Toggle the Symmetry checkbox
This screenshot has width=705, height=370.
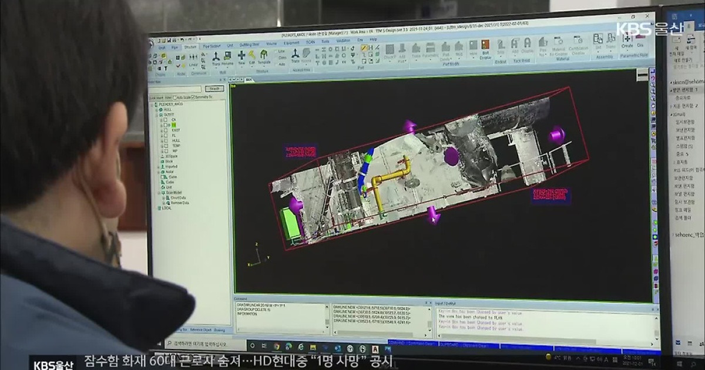[x=193, y=97]
